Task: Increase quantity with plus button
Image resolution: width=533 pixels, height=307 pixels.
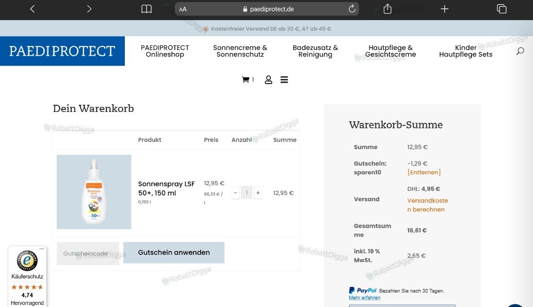Action: 258,193
